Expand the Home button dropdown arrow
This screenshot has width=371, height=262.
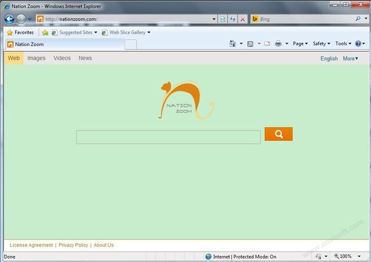241,43
